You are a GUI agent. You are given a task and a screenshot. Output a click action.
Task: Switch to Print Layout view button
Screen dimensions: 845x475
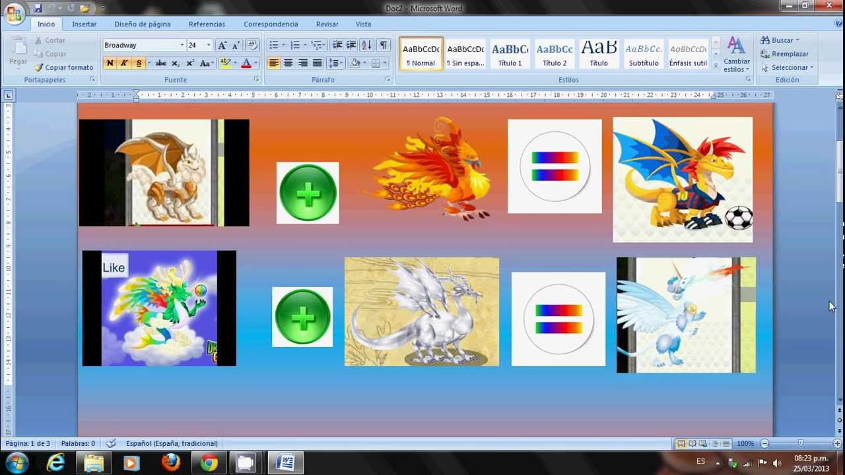[681, 443]
